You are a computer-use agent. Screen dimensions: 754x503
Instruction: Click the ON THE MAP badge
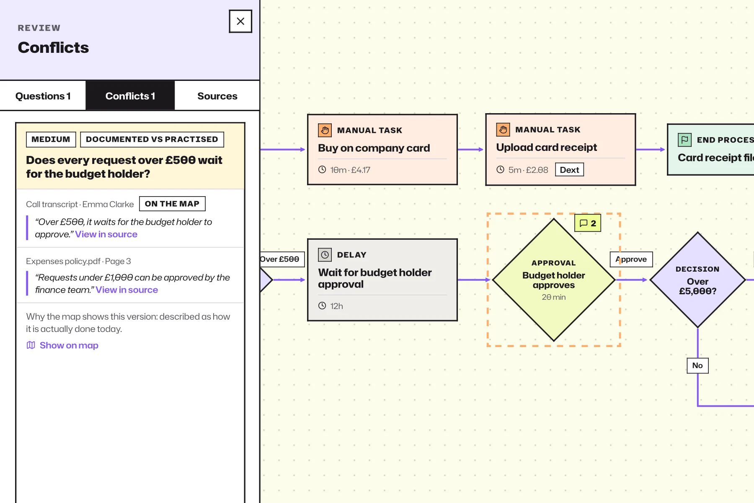point(172,204)
